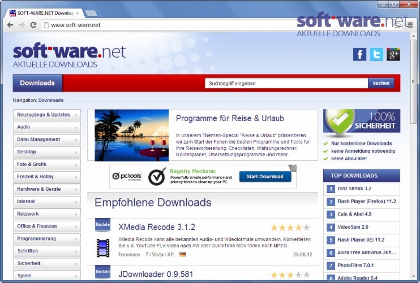
Task: Expand Freizeit & Hobby category arrow
Action: tap(76, 177)
